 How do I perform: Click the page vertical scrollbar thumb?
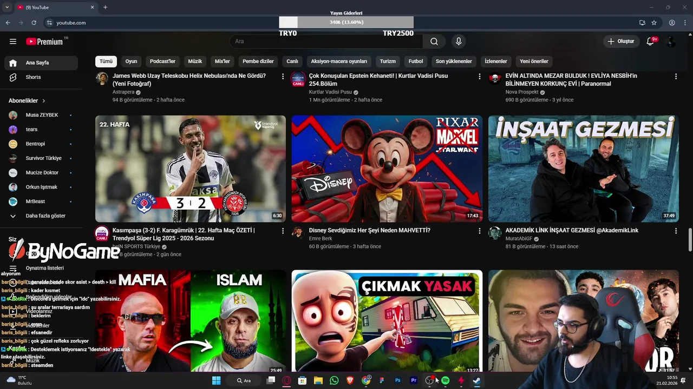(x=690, y=239)
